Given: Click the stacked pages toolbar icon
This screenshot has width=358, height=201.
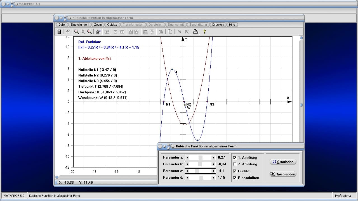Looking at the screenshot, I should [170, 32].
